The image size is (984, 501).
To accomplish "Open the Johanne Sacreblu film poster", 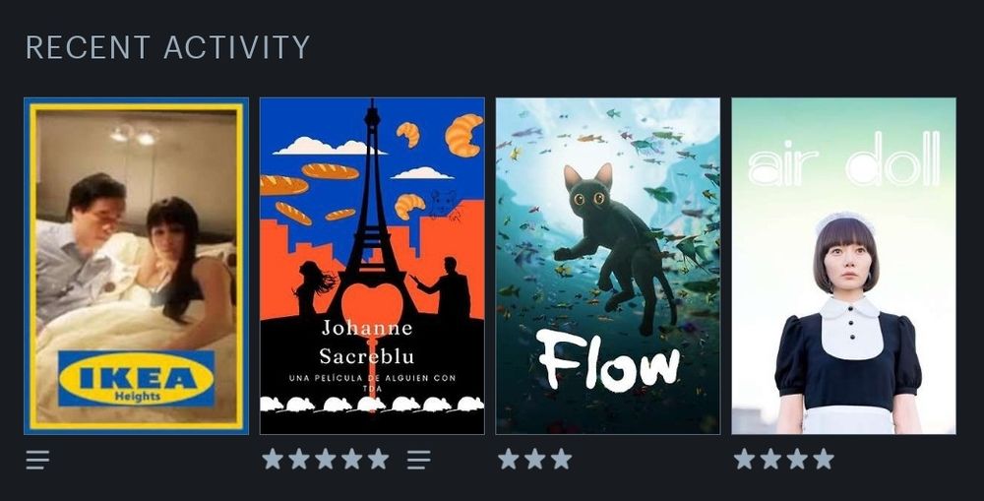I will [372, 266].
